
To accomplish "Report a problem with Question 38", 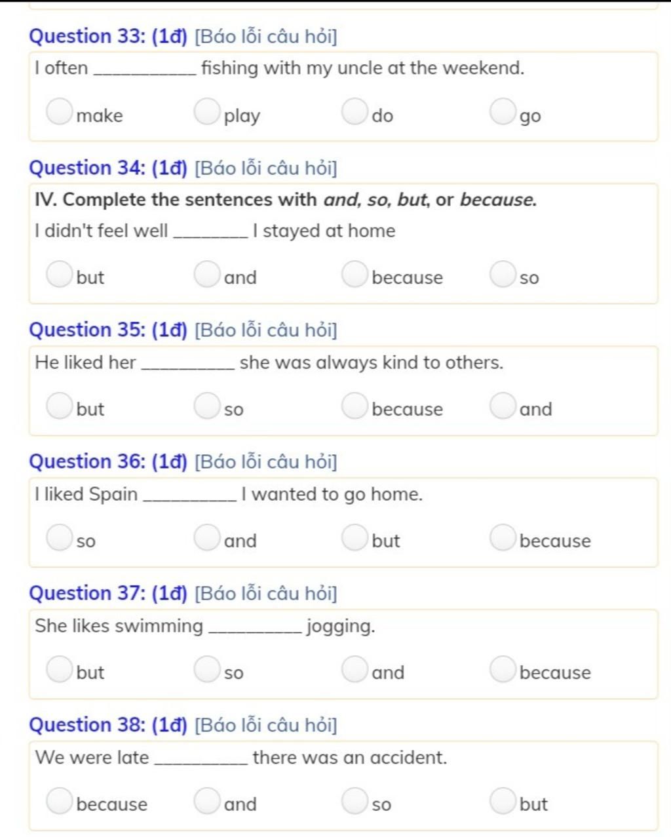I will point(266,725).
